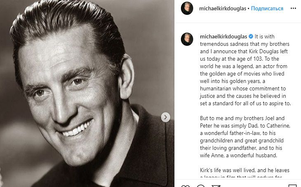Advance to the next photo with the arrow
Viewport: 301px width, 187px height.
point(165,117)
